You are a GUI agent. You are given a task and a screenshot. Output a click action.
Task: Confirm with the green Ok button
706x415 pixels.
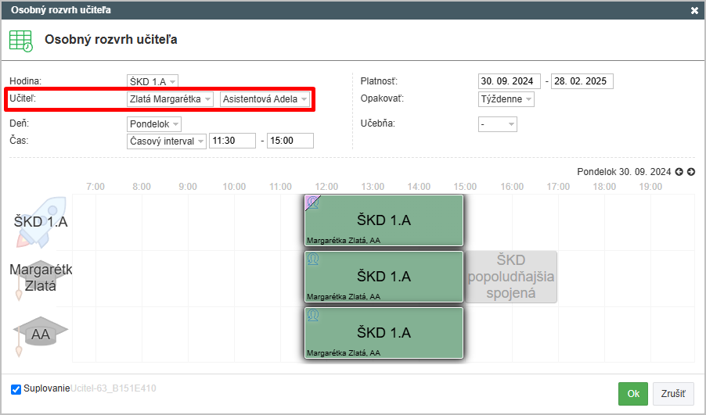point(633,394)
